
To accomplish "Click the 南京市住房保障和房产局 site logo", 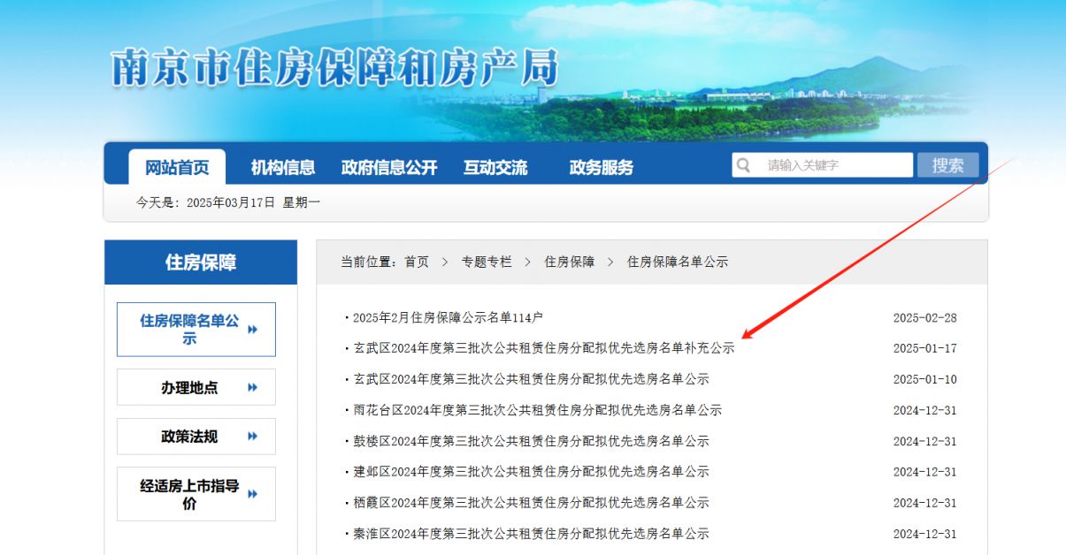I will (x=335, y=68).
